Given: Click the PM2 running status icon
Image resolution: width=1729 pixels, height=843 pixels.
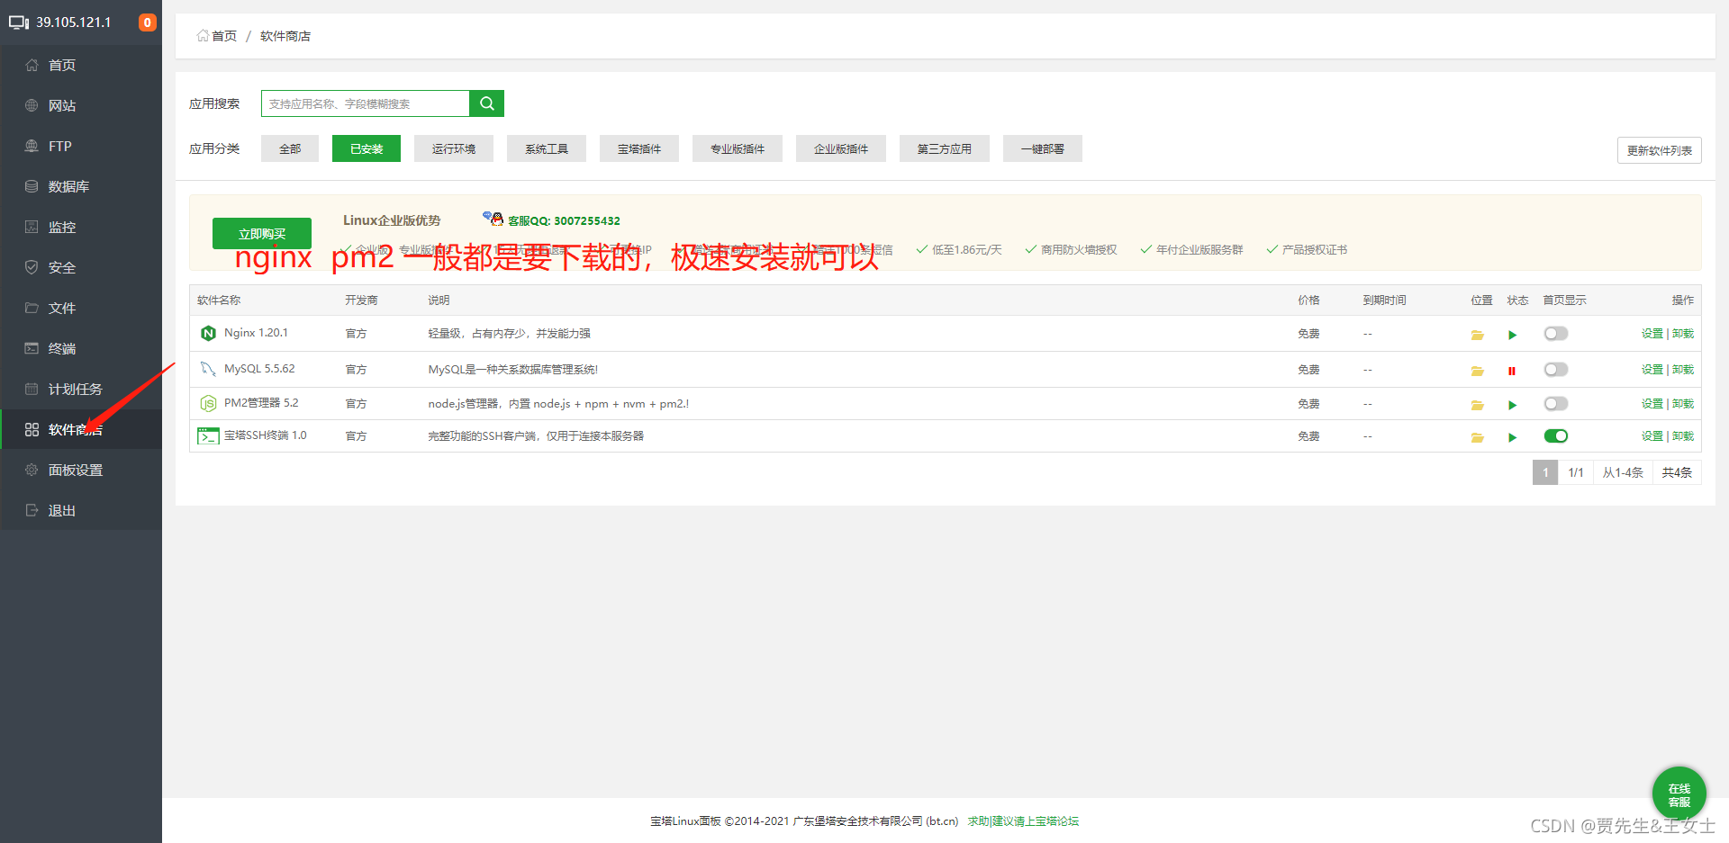Looking at the screenshot, I should (x=1513, y=405).
